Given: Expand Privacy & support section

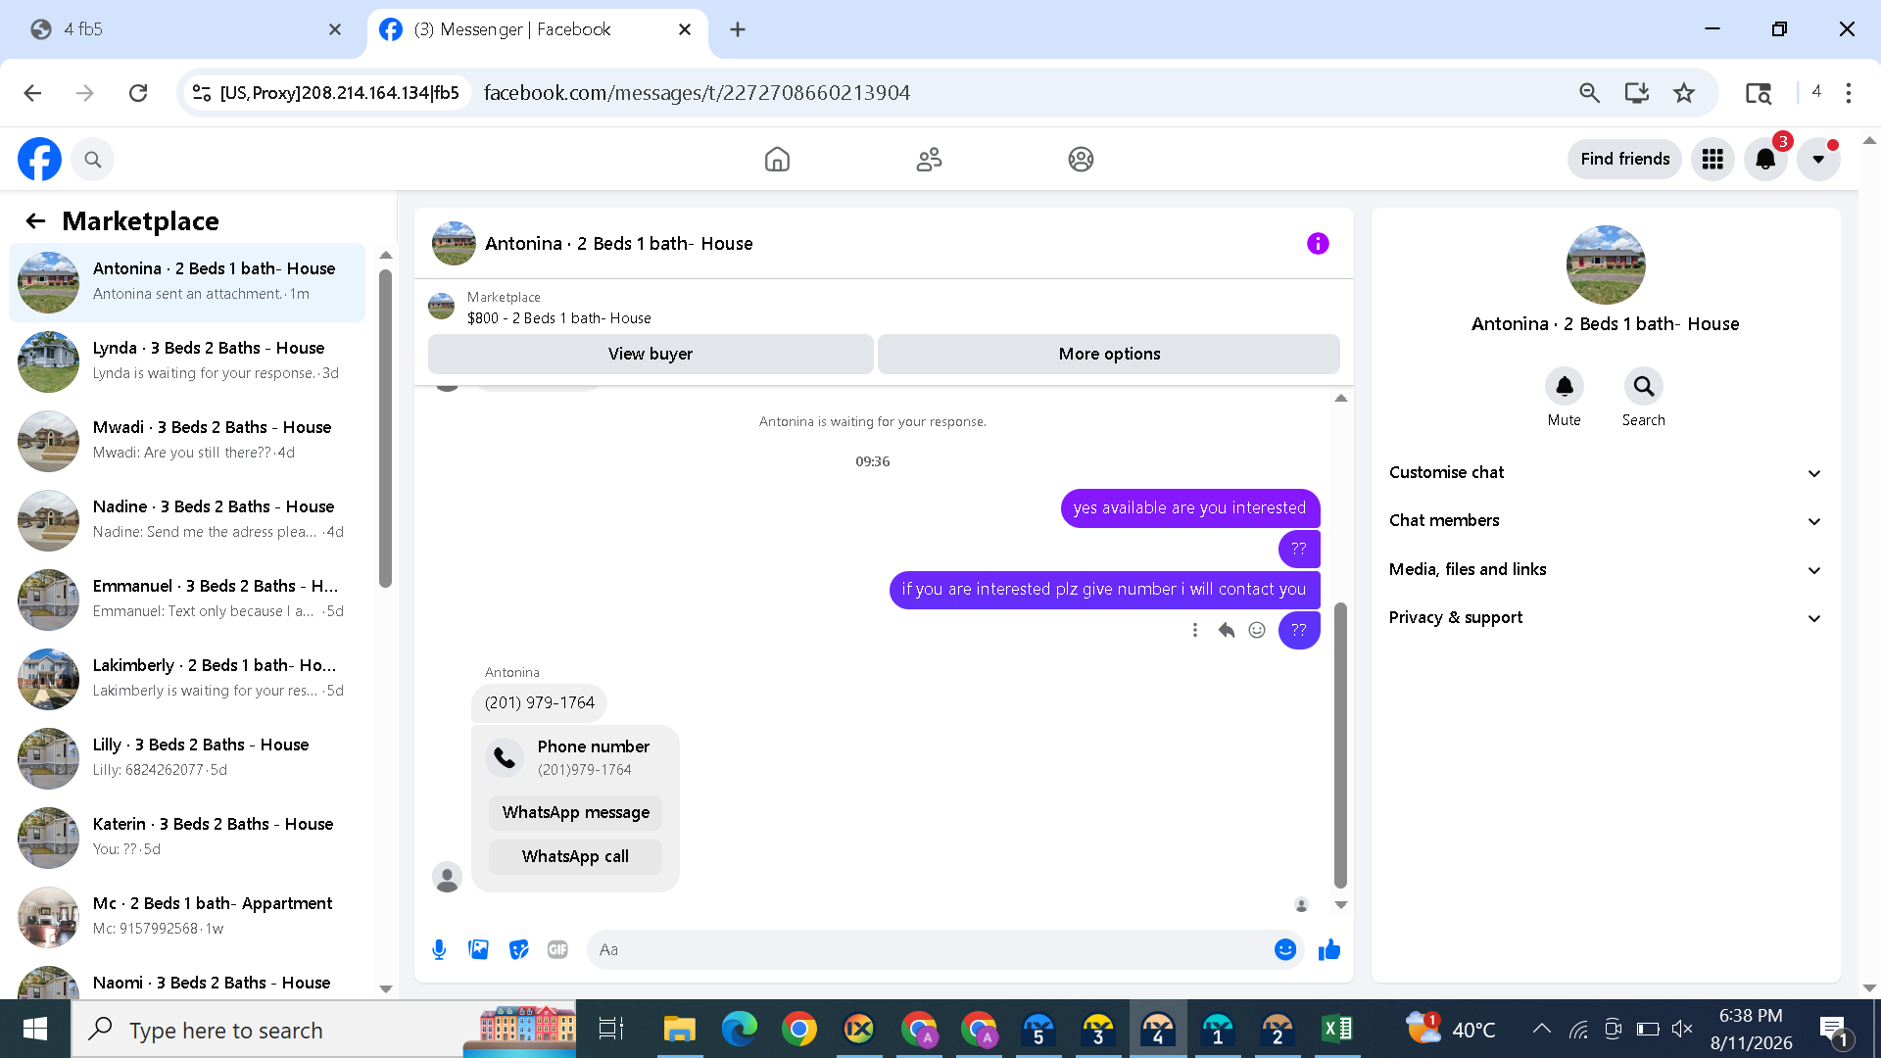Looking at the screenshot, I should point(1605,617).
